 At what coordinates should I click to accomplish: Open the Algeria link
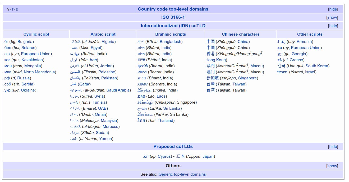108,42
